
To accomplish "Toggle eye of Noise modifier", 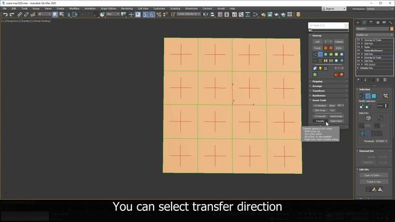I will pos(359,47).
